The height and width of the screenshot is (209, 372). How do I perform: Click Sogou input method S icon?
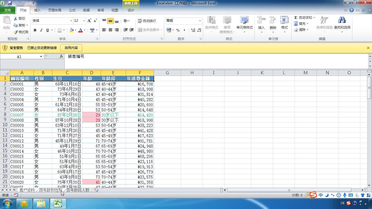coord(314,195)
